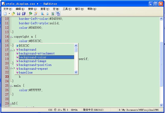Click the CSS file type in status bar

[50, 110]
